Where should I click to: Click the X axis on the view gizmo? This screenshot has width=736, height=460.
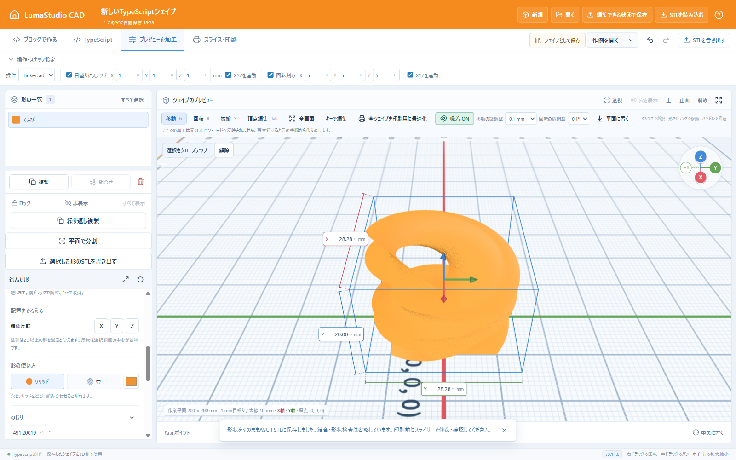coord(701,177)
